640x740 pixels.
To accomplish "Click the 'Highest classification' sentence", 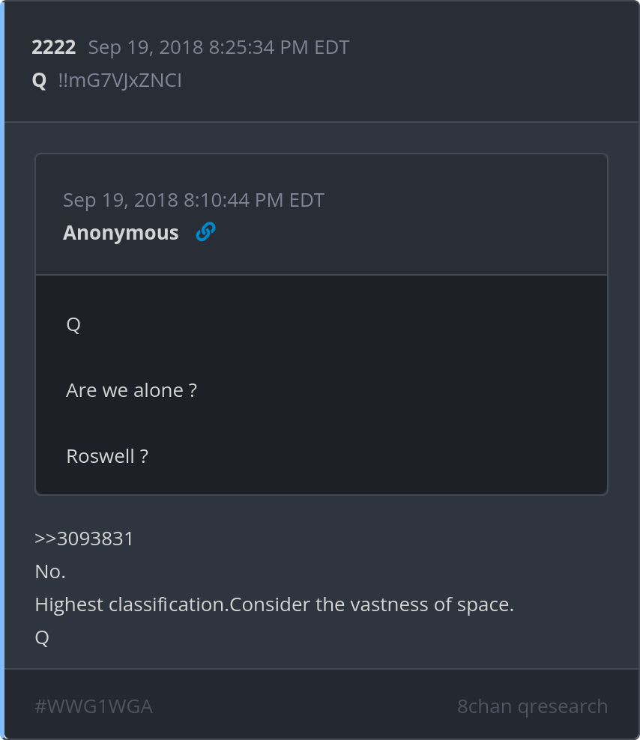I will [x=131, y=604].
